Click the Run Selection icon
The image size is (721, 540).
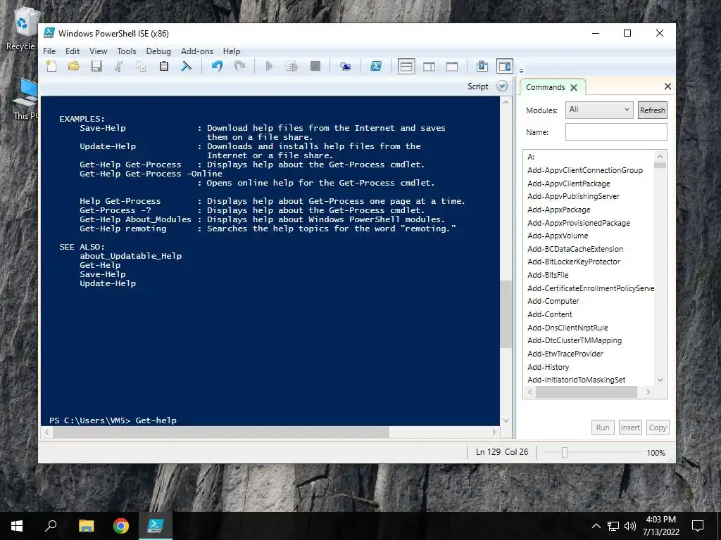click(292, 67)
